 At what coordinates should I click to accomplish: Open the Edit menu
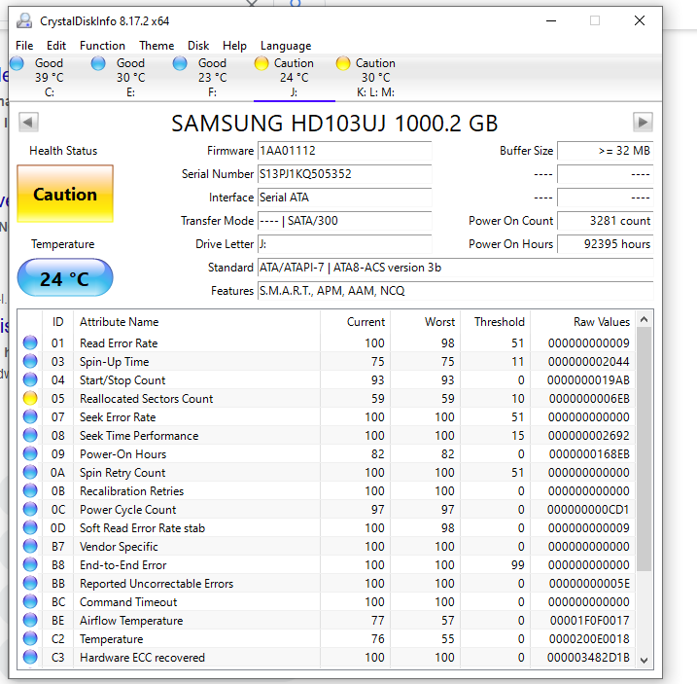[56, 46]
